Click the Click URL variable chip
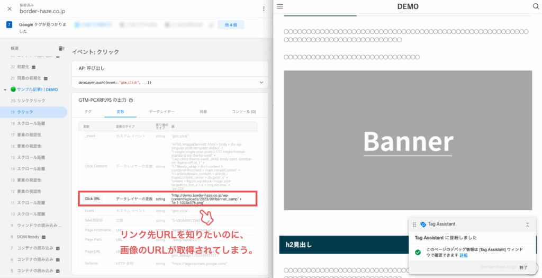542x278 pixels. (x=92, y=199)
